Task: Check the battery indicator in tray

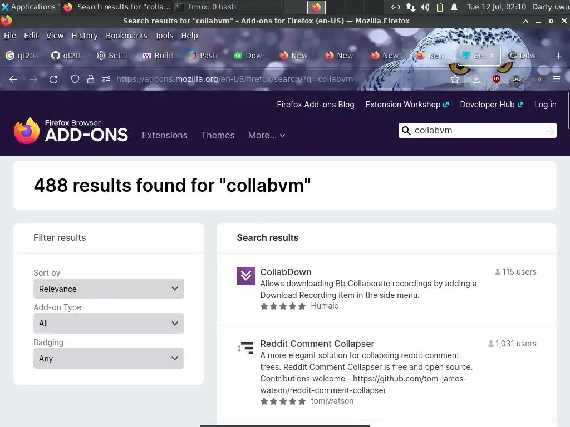Action: click(x=440, y=7)
